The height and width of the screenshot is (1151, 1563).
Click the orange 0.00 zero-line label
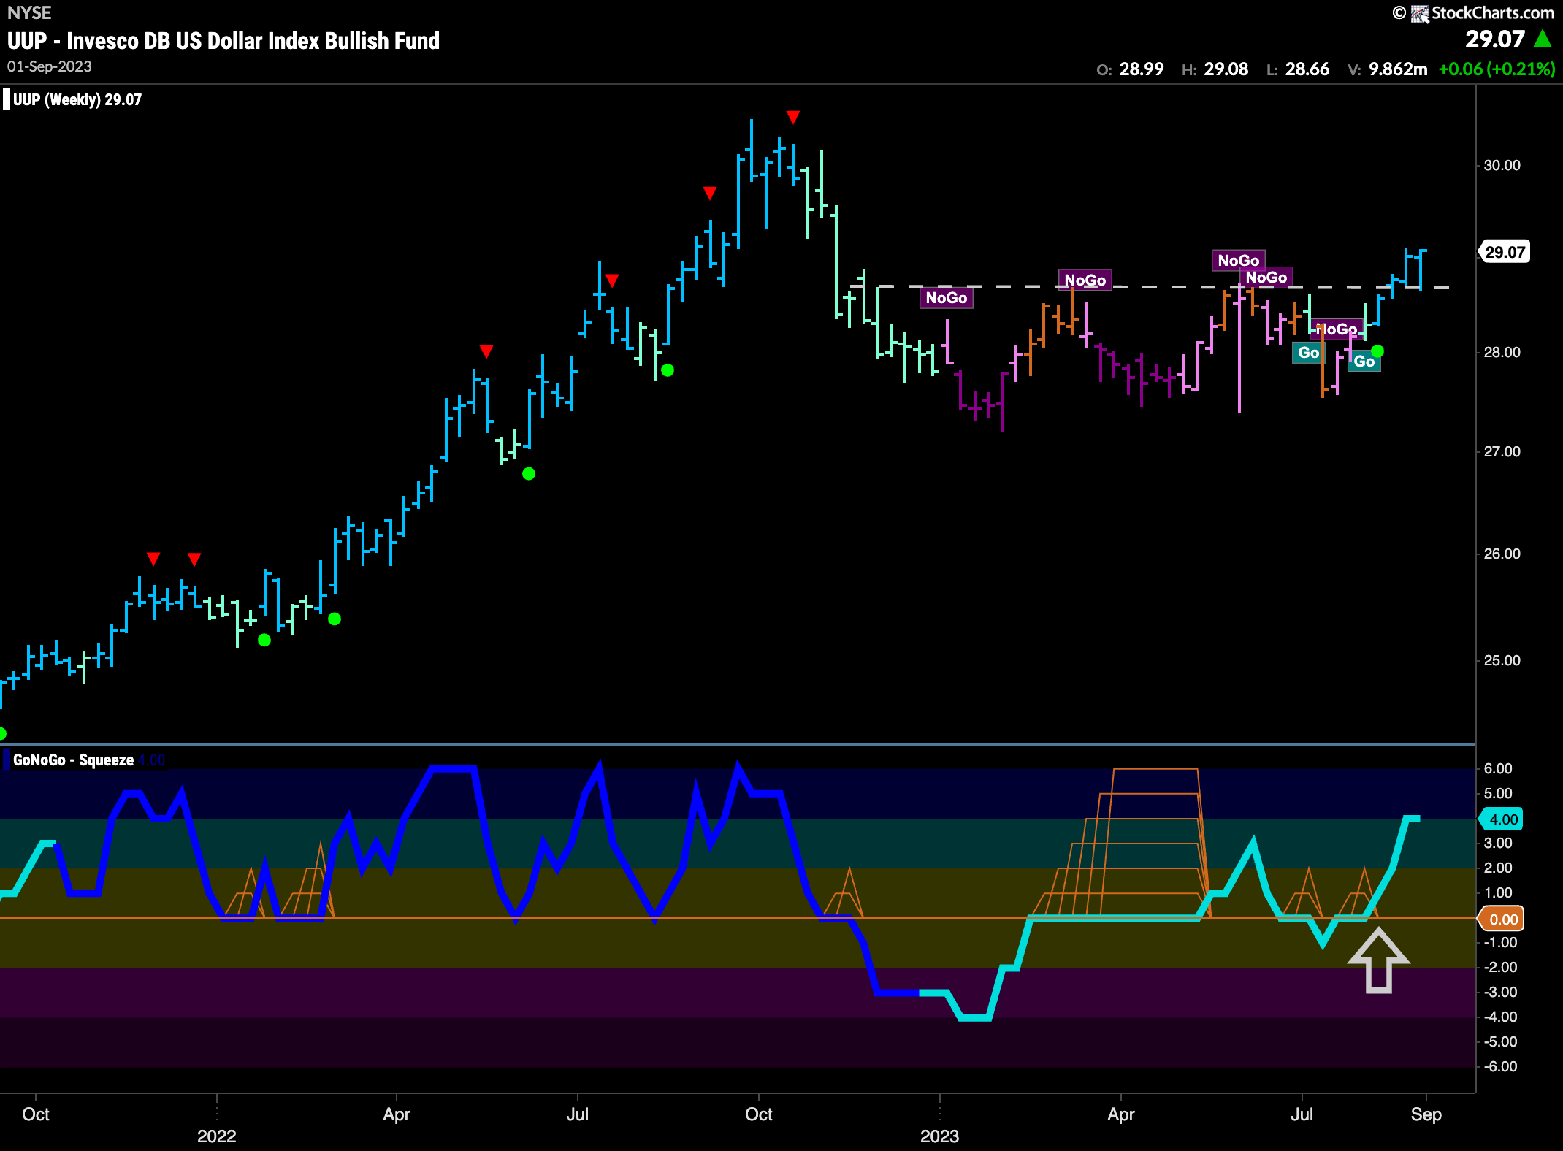(x=1502, y=919)
